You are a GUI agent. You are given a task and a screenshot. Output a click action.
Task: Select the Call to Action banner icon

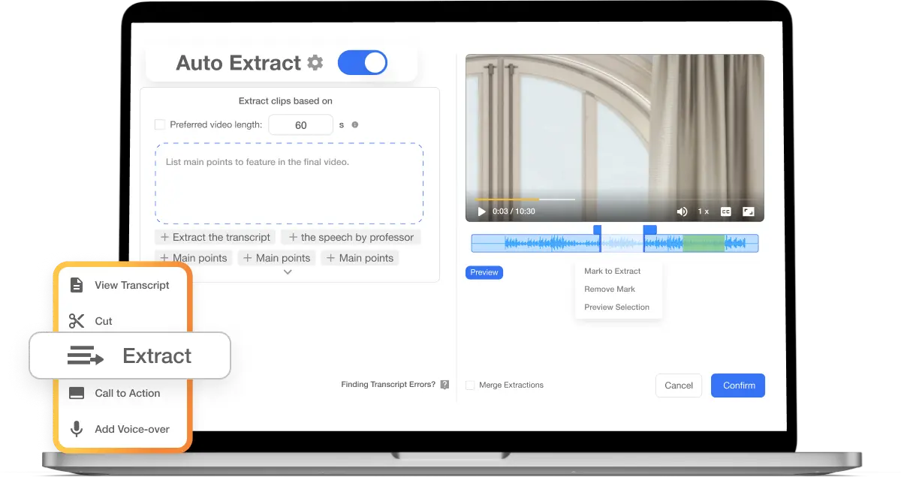(x=77, y=393)
